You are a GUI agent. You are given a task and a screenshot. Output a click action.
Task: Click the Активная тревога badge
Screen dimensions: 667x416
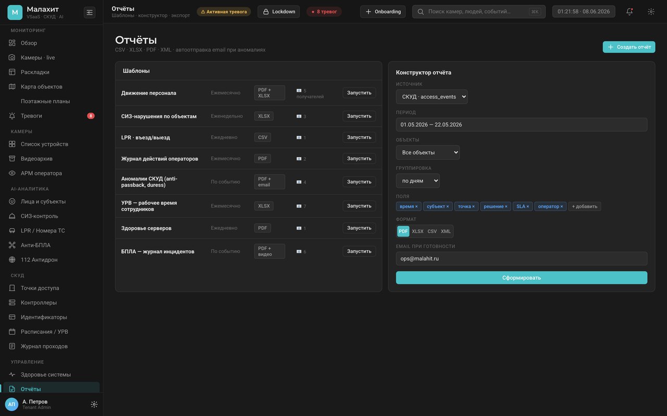(x=224, y=11)
